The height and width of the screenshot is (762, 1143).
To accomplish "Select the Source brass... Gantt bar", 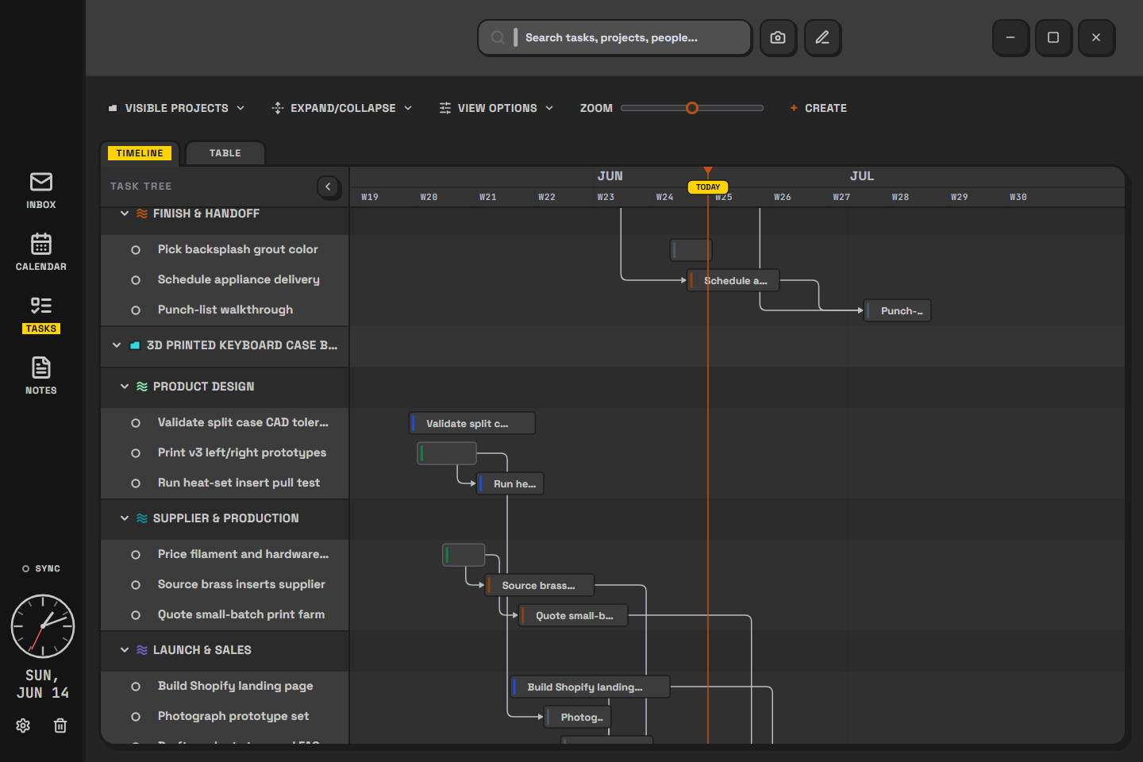I will pos(540,585).
